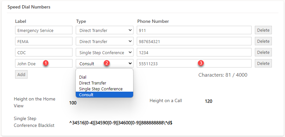Image resolution: width=285 pixels, height=137 pixels.
Task: Click the Height on the Home View value 100
Action: coord(73,103)
